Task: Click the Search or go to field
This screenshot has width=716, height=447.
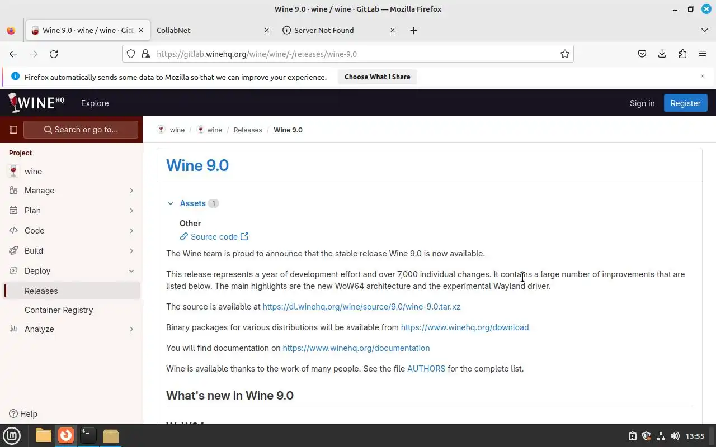Action: click(81, 130)
